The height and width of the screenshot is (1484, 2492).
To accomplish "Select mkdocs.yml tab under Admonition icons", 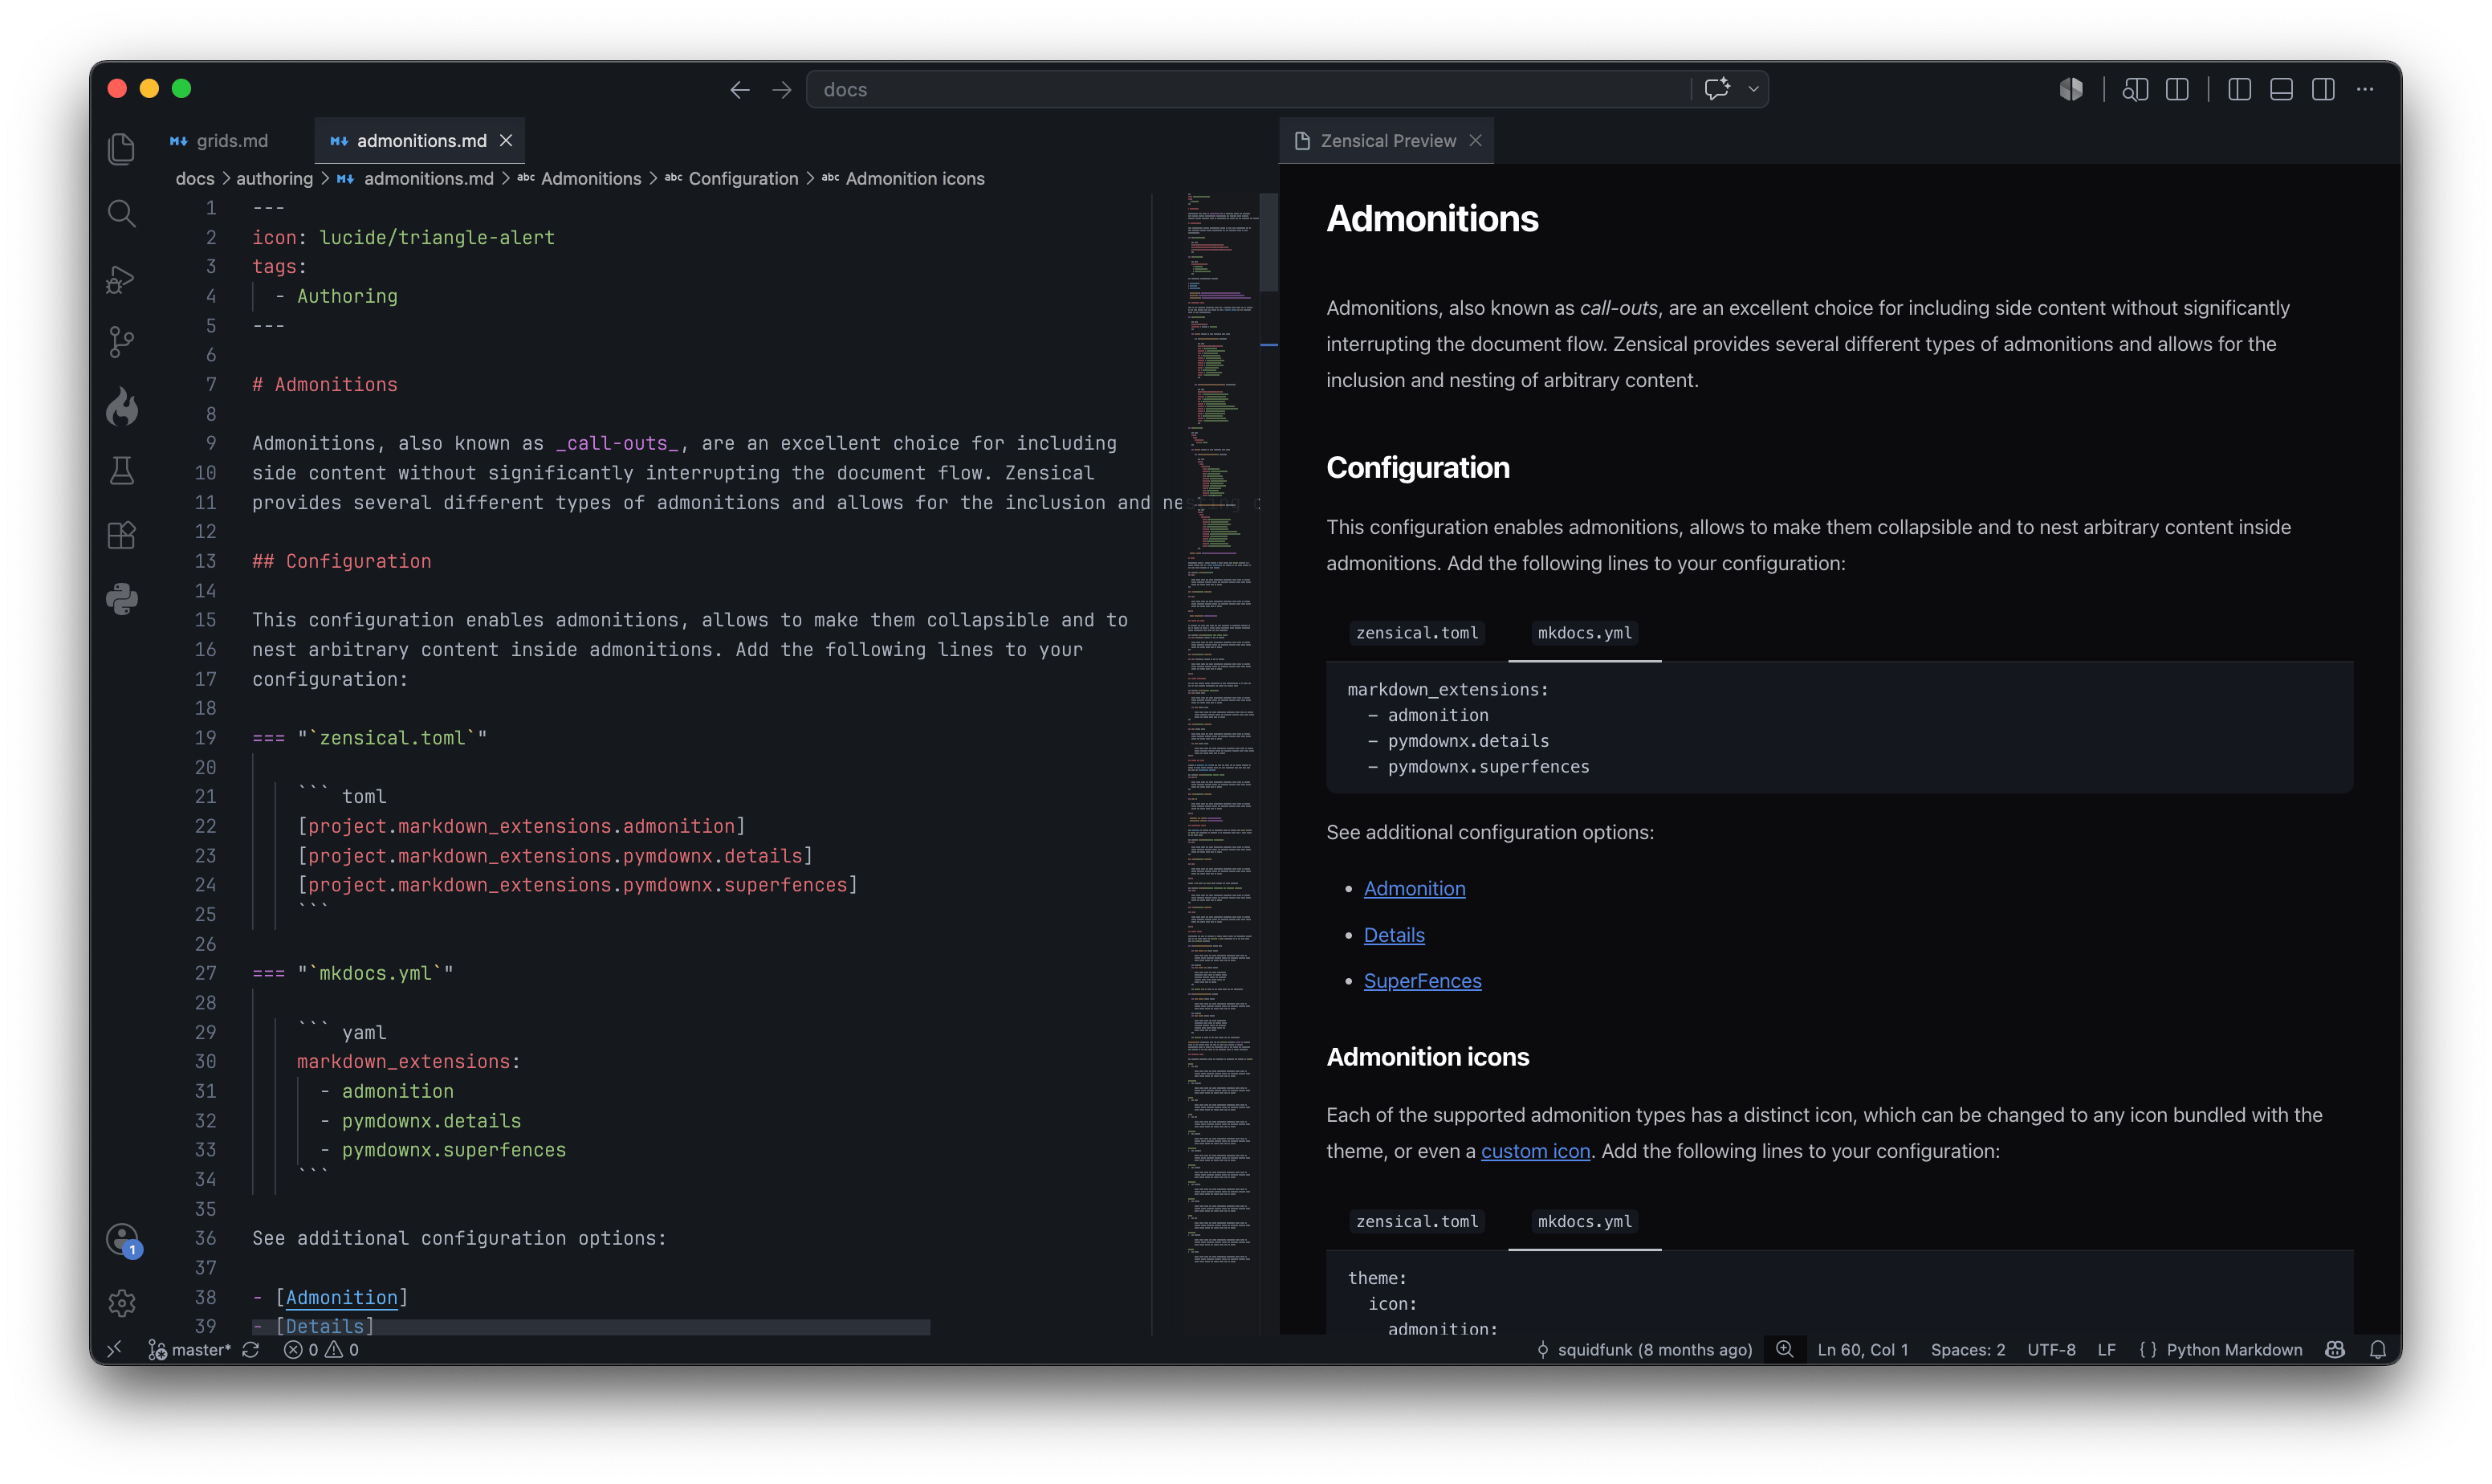I will pyautogui.click(x=1584, y=1222).
